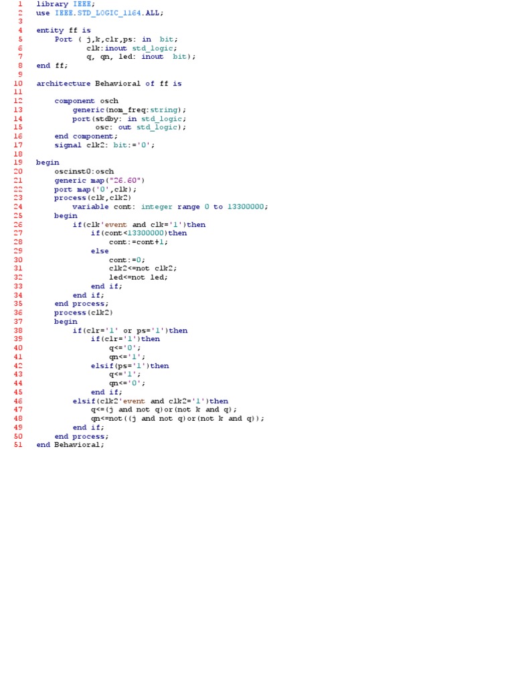Click 'architecture Behavioral of ff is' line
514x685 pixels.
point(109,84)
